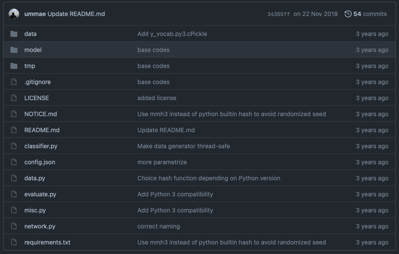View the 'Make data generator thread-safe' commit
The width and height of the screenshot is (399, 254).
click(183, 146)
